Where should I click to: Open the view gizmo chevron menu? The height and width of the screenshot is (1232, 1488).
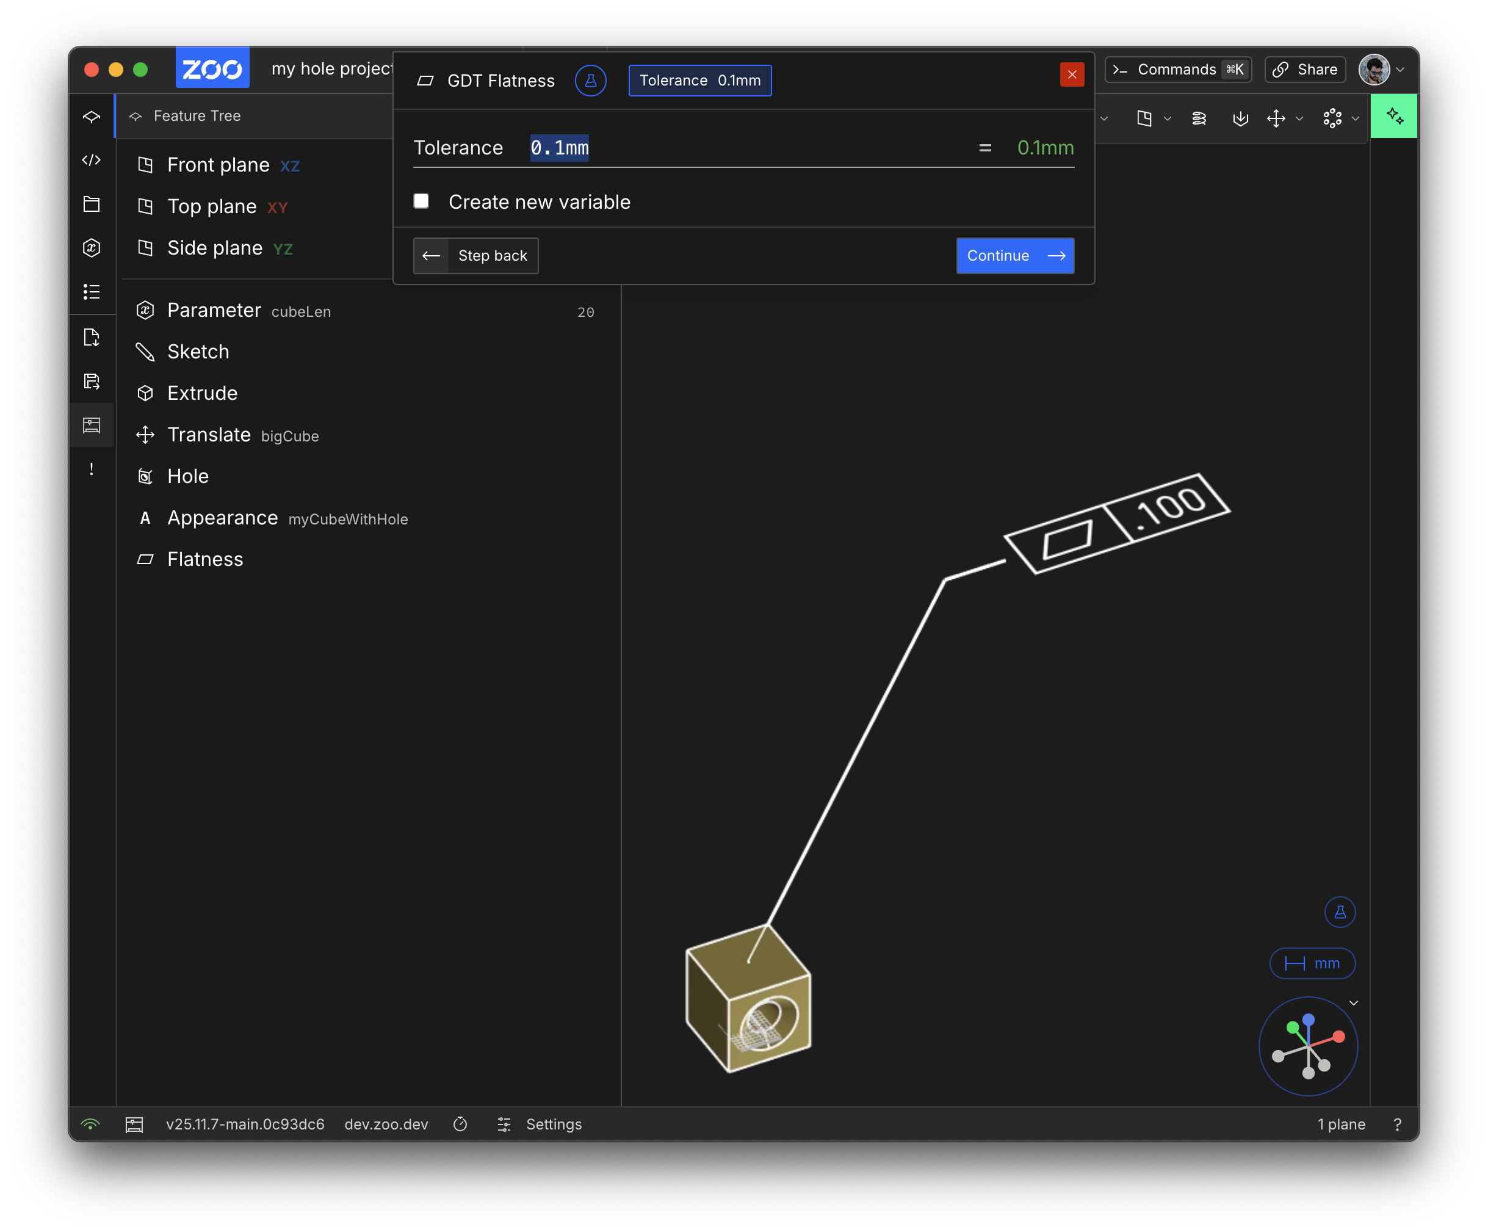pyautogui.click(x=1353, y=1003)
